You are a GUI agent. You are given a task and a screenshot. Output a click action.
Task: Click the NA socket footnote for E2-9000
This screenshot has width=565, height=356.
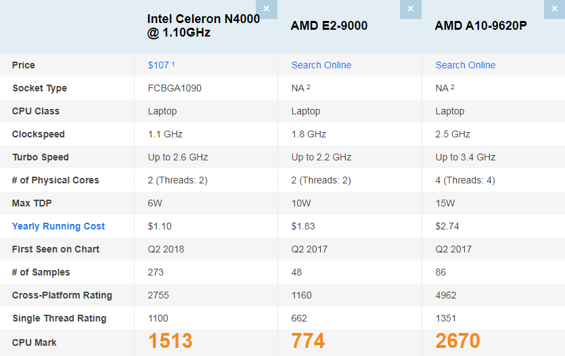[309, 87]
